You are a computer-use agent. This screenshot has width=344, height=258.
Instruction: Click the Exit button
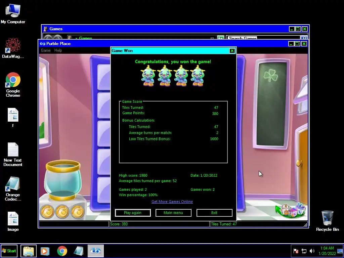click(x=214, y=213)
